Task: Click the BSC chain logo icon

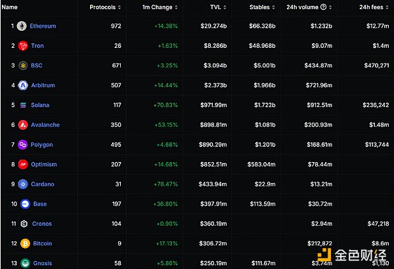Action: [22, 66]
